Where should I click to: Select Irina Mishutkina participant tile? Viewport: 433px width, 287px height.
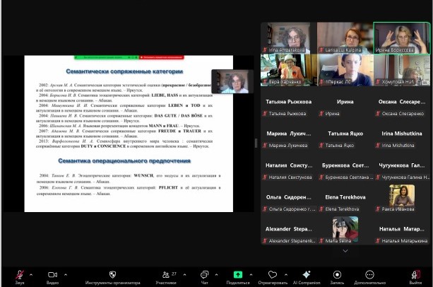pyautogui.click(x=402, y=134)
